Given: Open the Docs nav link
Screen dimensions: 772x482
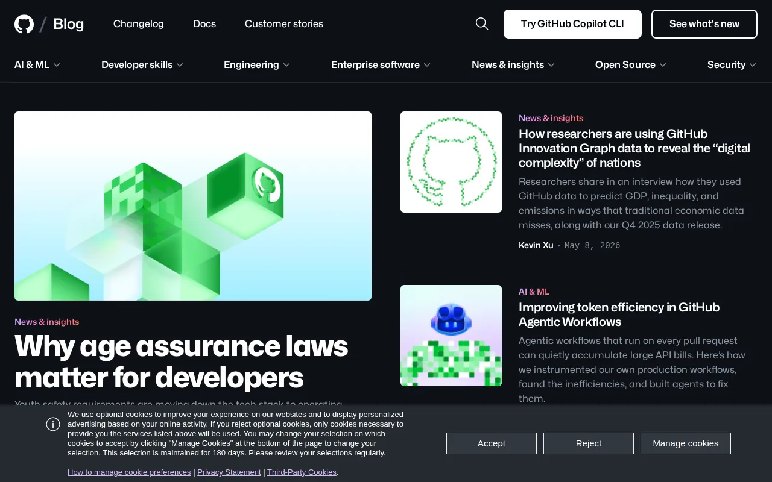Looking at the screenshot, I should pos(204,23).
